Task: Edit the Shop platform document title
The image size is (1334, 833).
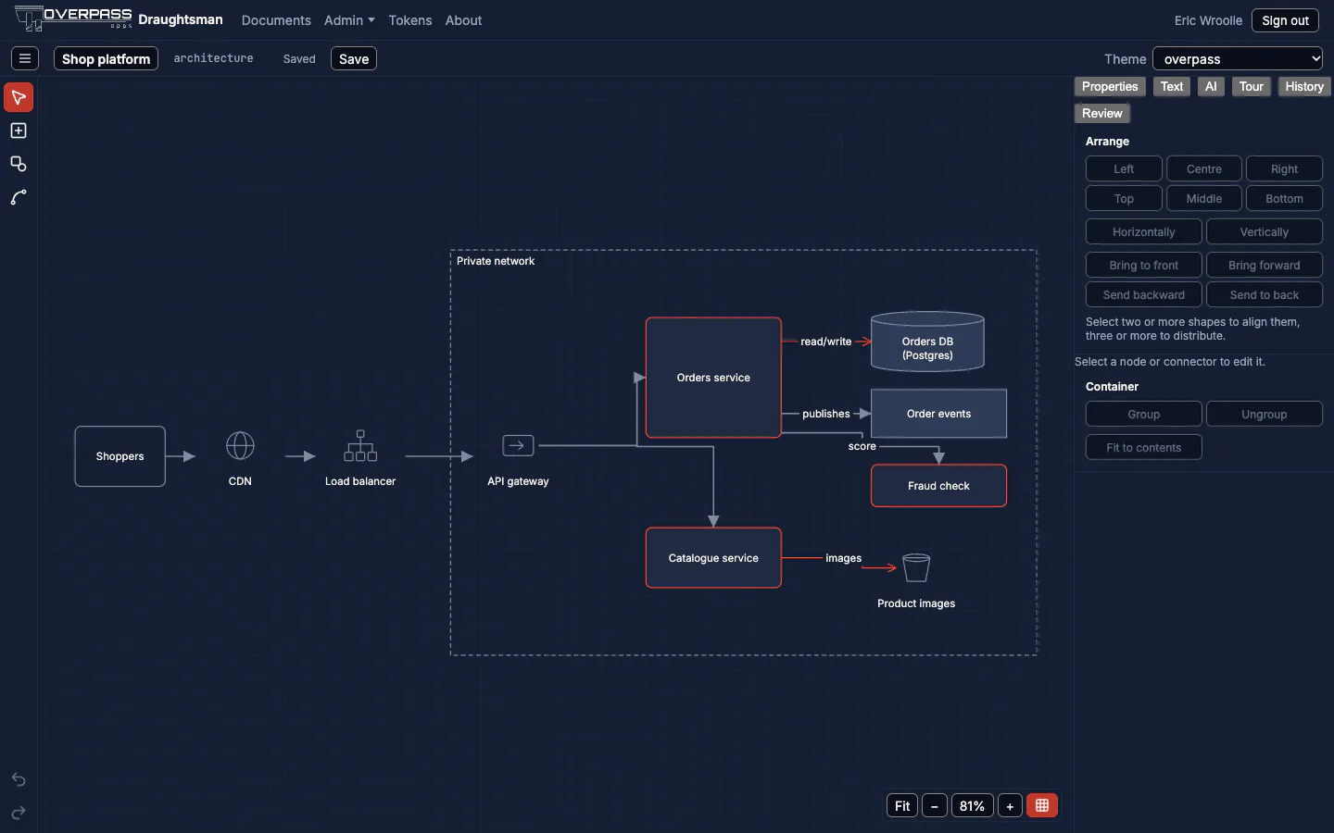Action: click(x=106, y=59)
